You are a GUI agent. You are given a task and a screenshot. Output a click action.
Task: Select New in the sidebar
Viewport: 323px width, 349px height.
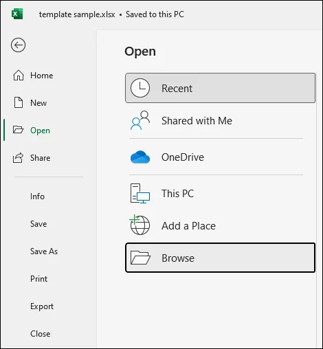click(38, 103)
